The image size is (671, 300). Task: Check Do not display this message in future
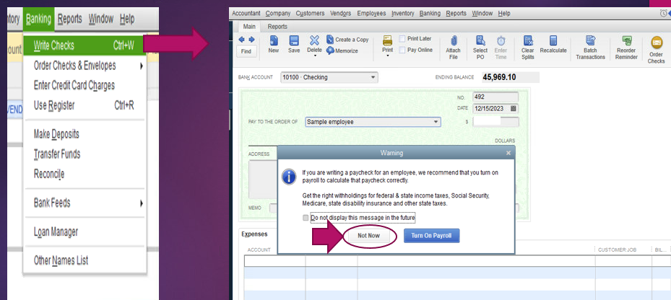coord(306,218)
